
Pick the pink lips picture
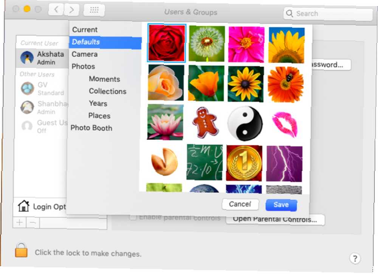pyautogui.click(x=285, y=124)
